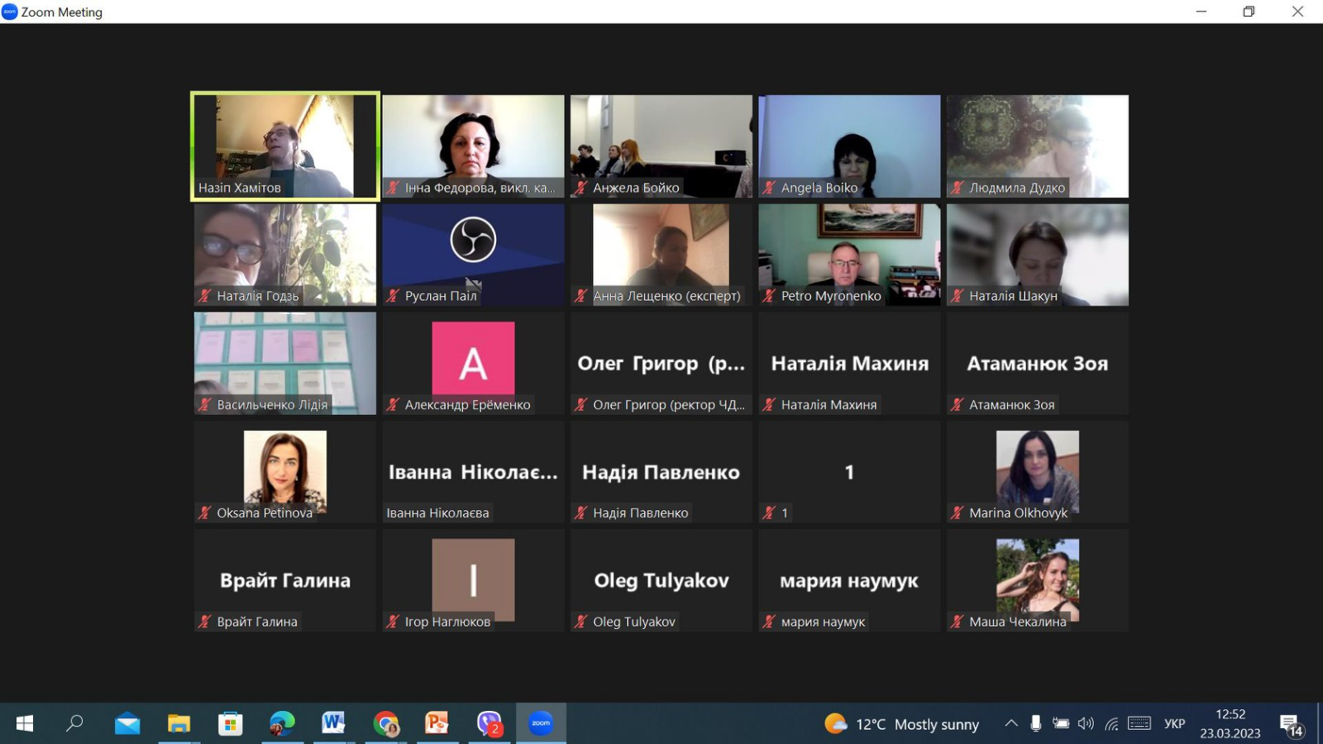
Task: Switch to Word on the taskbar
Action: [x=333, y=724]
